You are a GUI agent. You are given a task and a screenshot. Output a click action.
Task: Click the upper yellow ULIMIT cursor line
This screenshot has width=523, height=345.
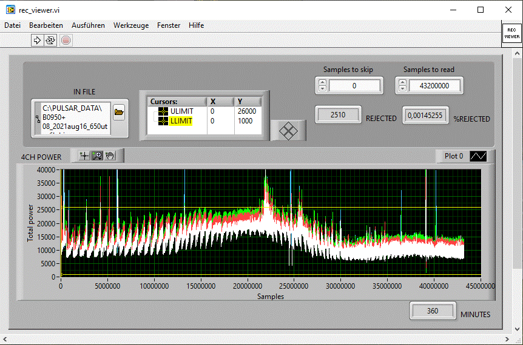[271, 208]
